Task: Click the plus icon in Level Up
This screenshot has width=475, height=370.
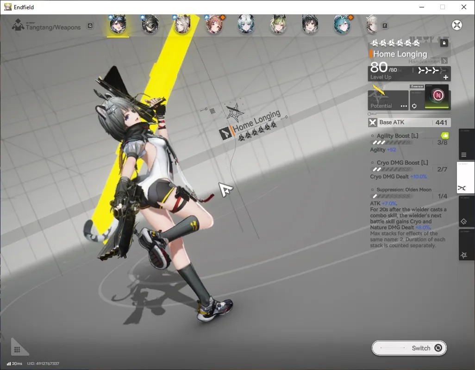Action: tap(446, 77)
